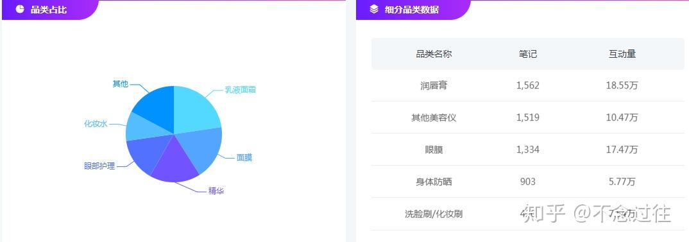
Task: Click the 眼部护理 chart label
Action: pyautogui.click(x=99, y=166)
